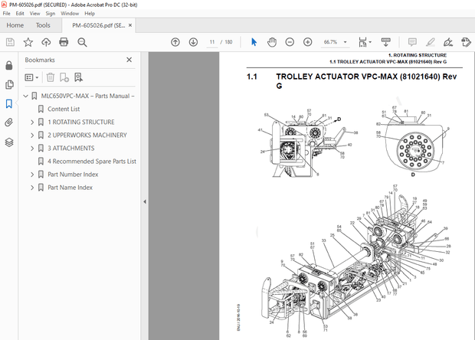Select the PM-605026.pdf document tab

pyautogui.click(x=99, y=25)
